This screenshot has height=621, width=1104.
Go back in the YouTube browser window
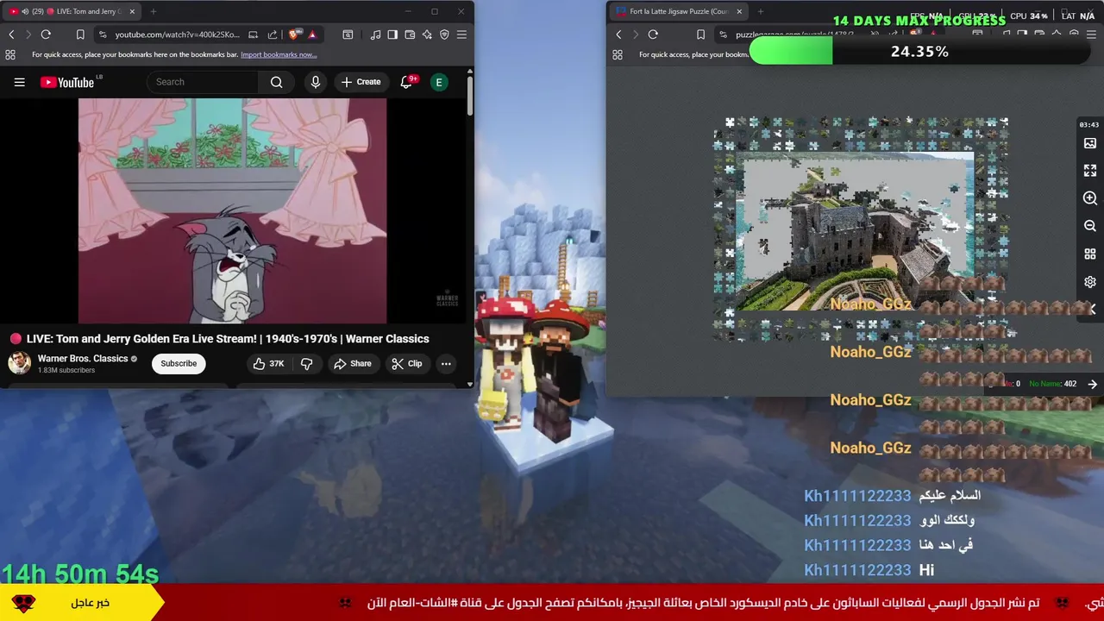tap(11, 34)
